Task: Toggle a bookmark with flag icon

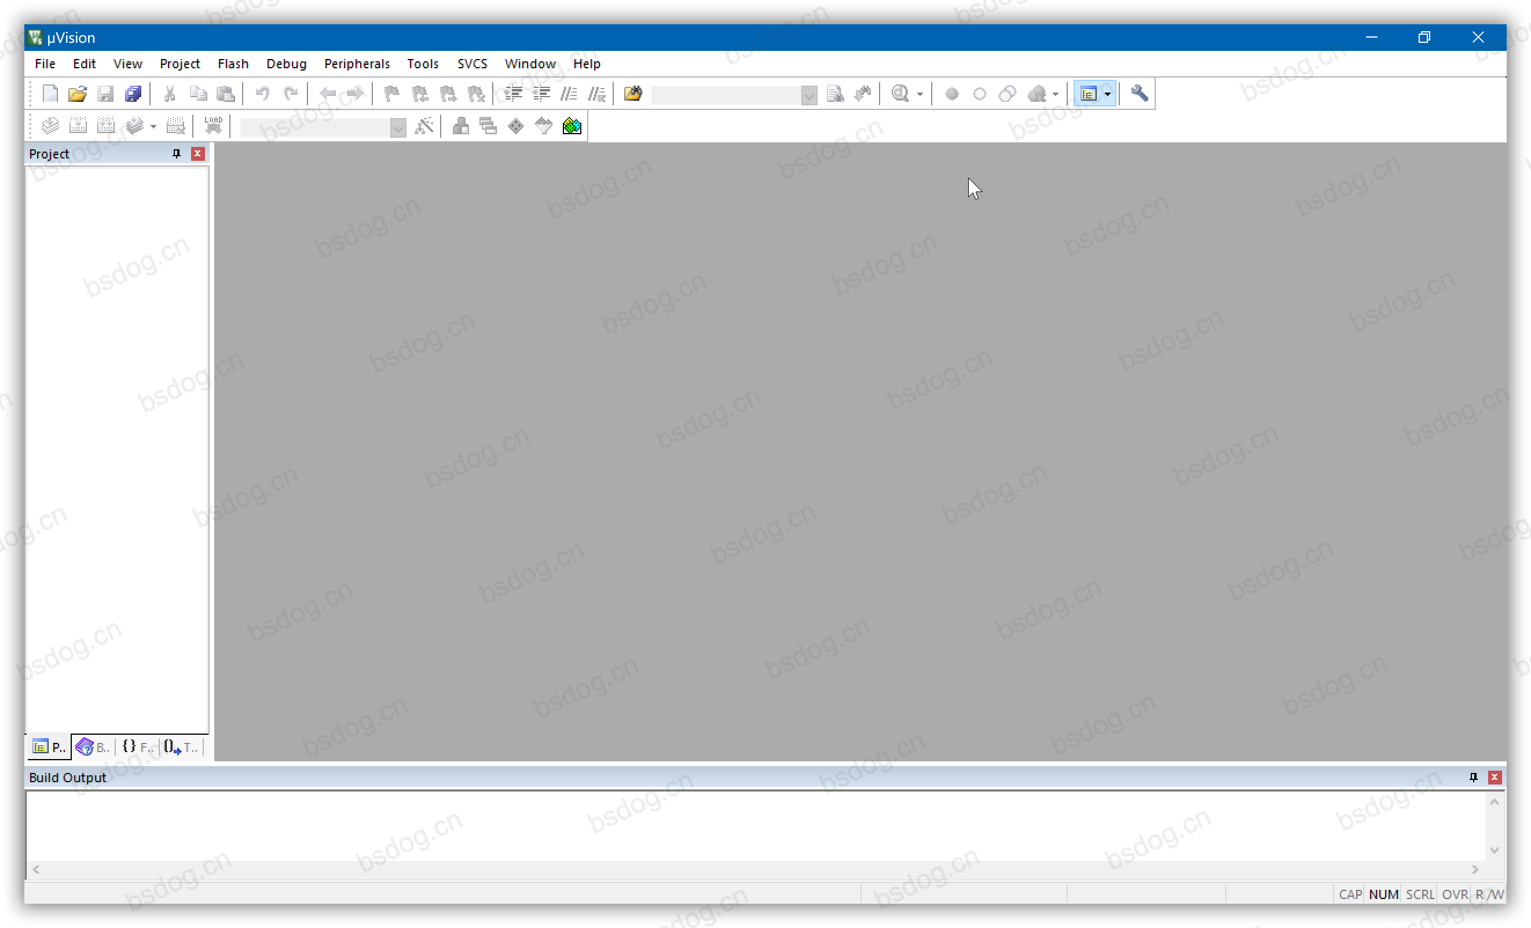Action: 391,94
